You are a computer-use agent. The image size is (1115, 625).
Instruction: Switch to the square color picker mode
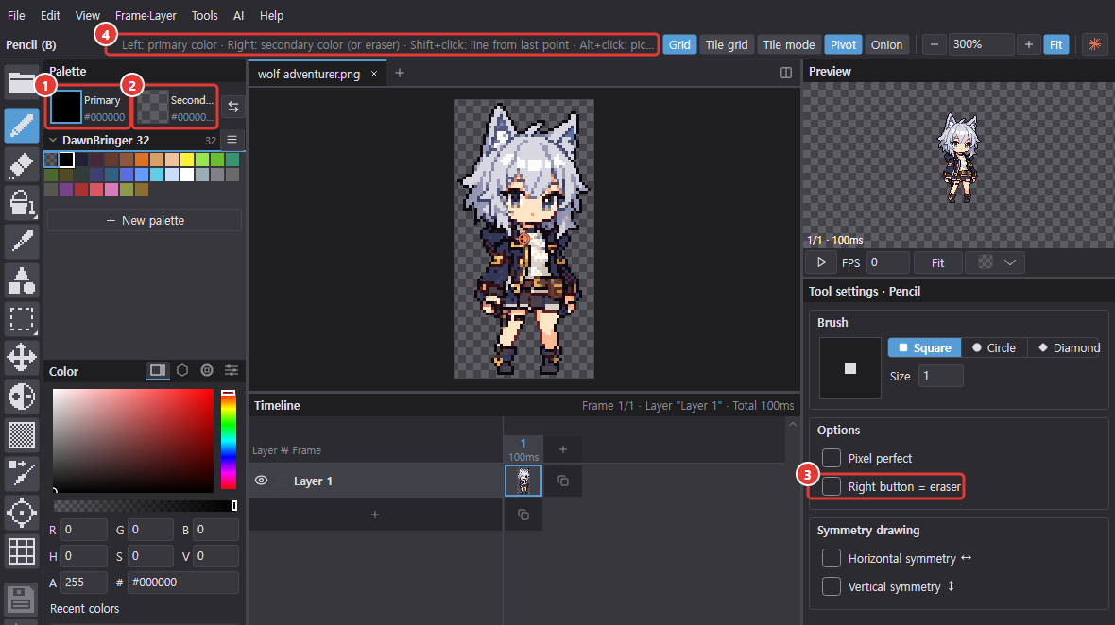158,370
